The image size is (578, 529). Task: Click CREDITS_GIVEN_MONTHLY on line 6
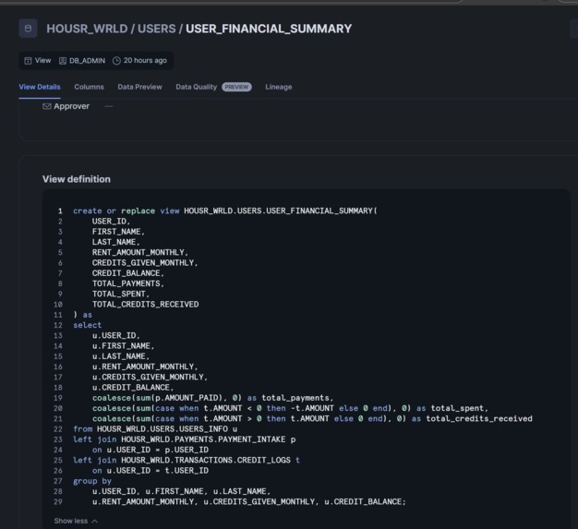click(143, 263)
